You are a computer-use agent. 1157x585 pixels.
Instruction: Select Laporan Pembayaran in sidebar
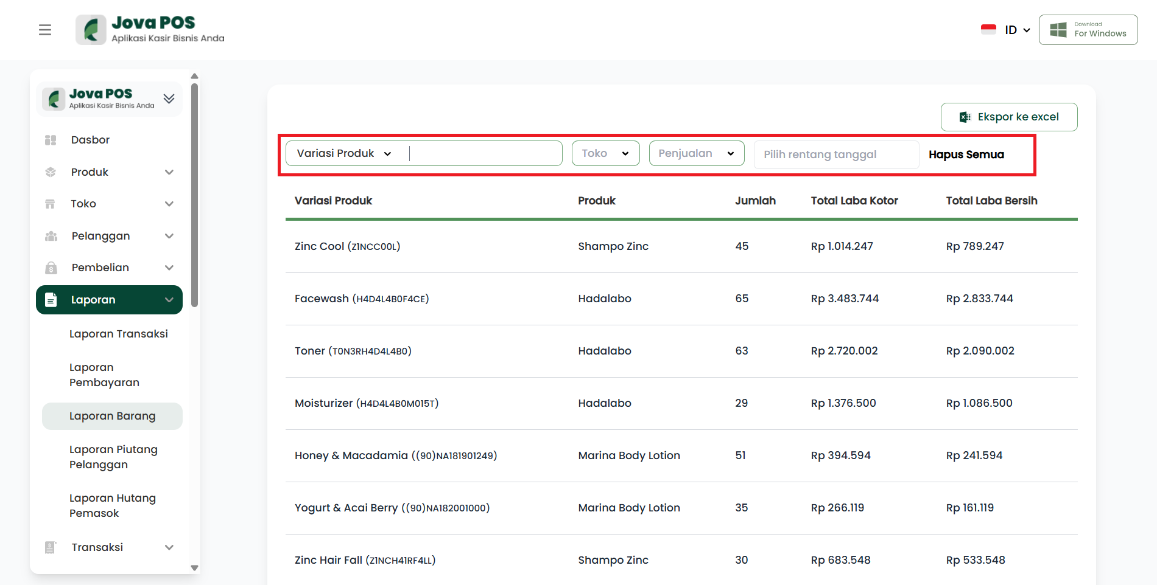click(104, 375)
